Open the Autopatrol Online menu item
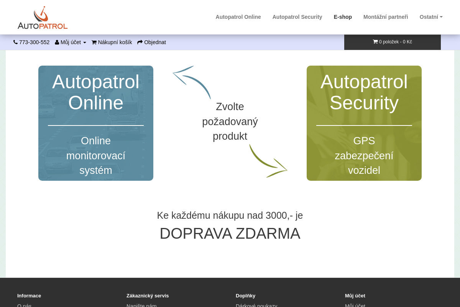Viewport: 460px width, 307px height. pyautogui.click(x=238, y=17)
